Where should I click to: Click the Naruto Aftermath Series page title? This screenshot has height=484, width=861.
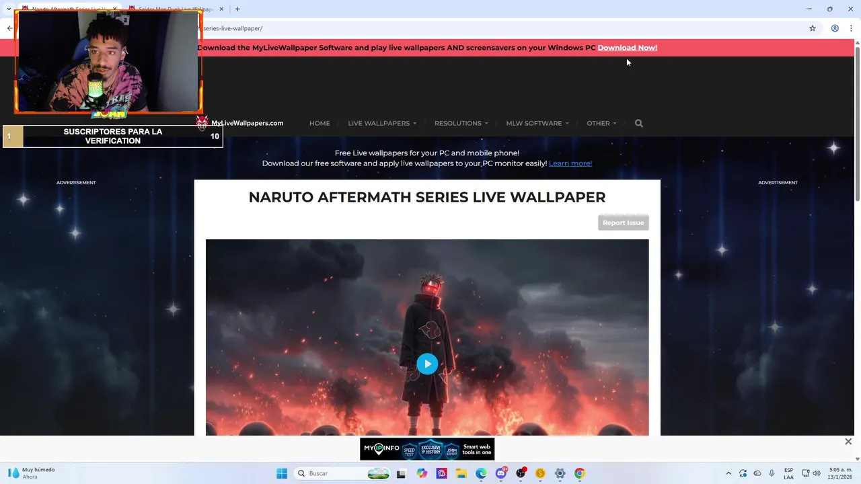coord(427,197)
